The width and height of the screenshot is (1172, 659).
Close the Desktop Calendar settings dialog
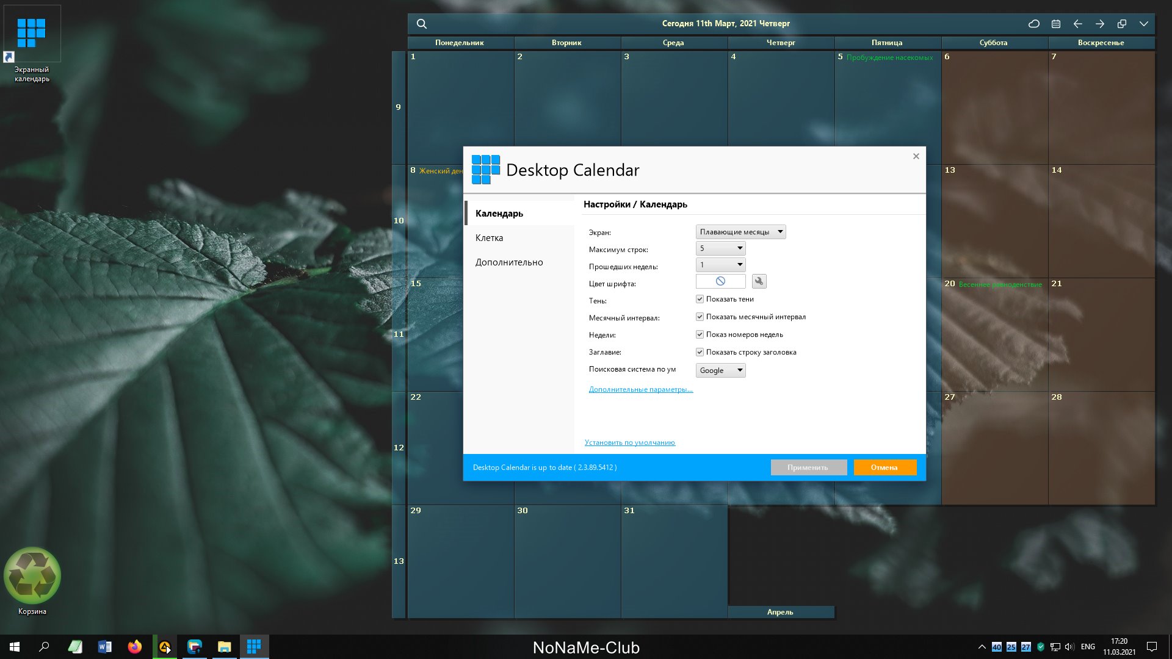coord(916,156)
